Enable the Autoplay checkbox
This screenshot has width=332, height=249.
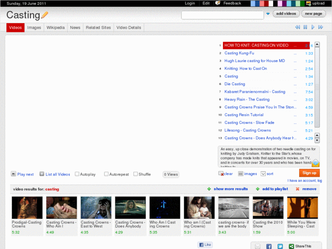click(77, 174)
